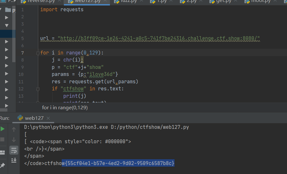Click the down arrow in the Run toolbar
The image size is (287, 174).
[14, 140]
